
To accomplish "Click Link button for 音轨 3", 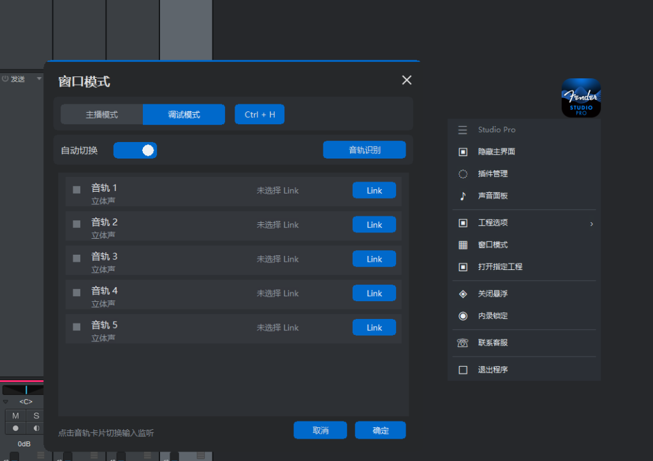I will click(374, 259).
